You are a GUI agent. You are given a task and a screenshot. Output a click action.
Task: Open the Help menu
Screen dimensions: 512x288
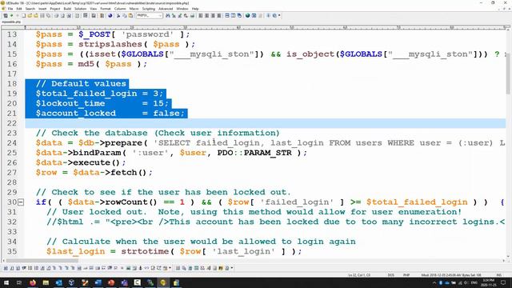[x=195, y=9]
